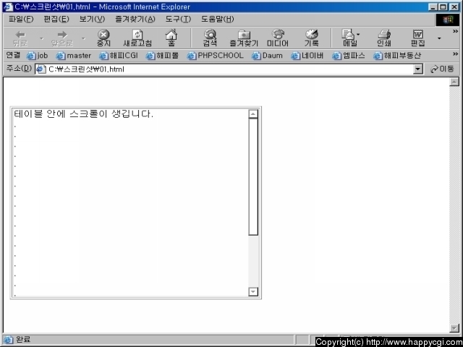Image resolution: width=463 pixels, height=347 pixels.
Task: Click the text 테이블 안에 스크롤이 생깁니다.
Action: click(84, 114)
